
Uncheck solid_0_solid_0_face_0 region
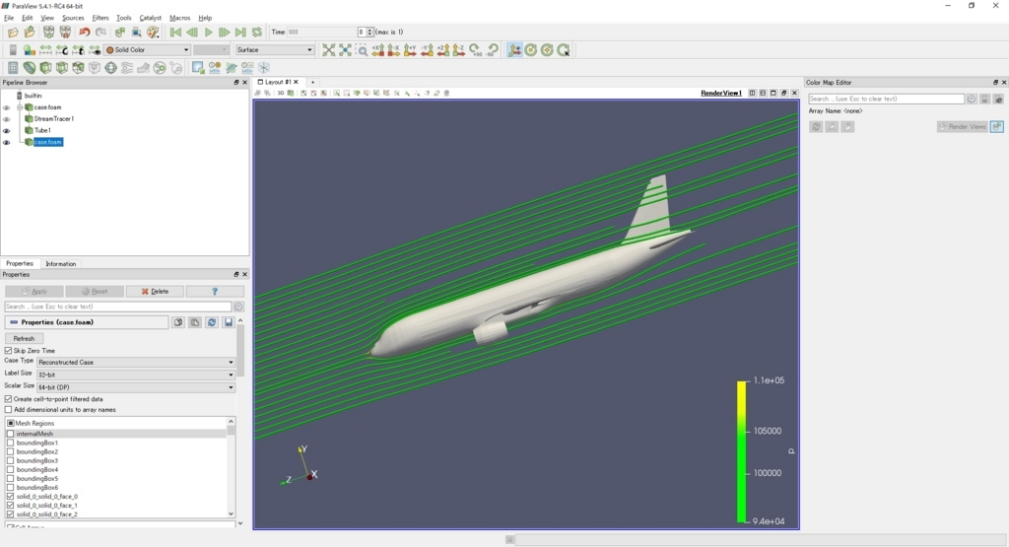(10, 496)
